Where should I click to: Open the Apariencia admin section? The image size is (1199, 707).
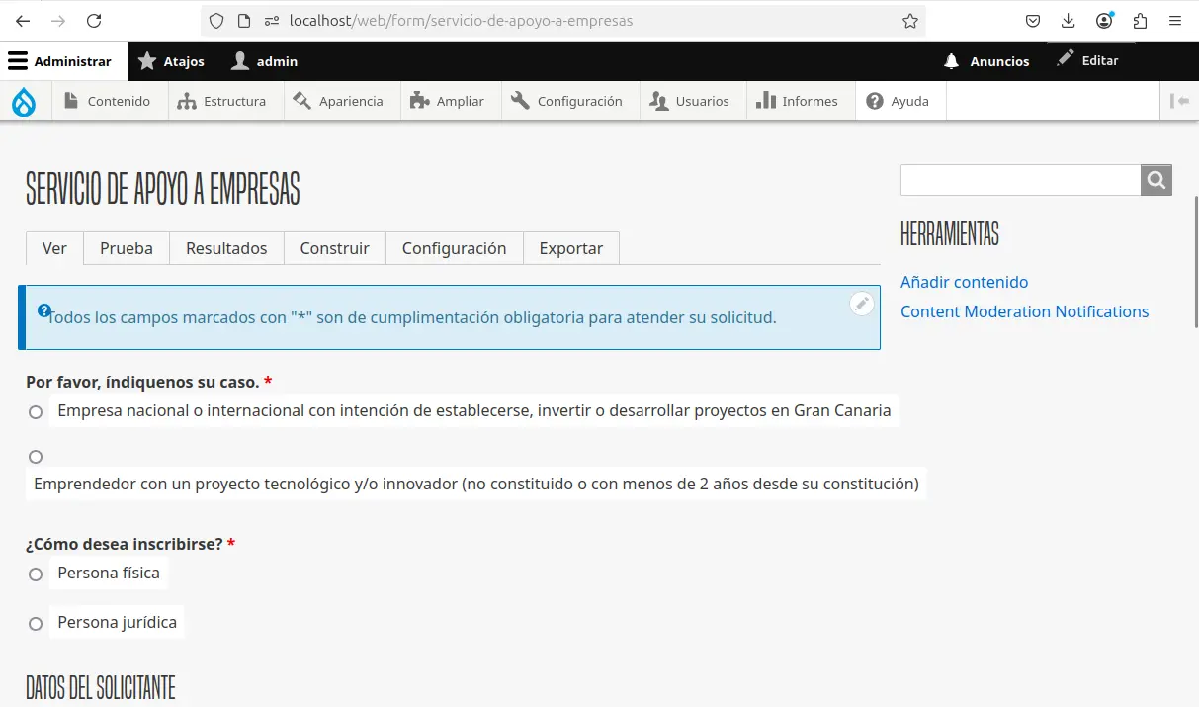pyautogui.click(x=341, y=100)
